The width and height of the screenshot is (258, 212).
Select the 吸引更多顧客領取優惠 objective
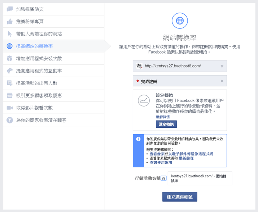(x=39, y=95)
